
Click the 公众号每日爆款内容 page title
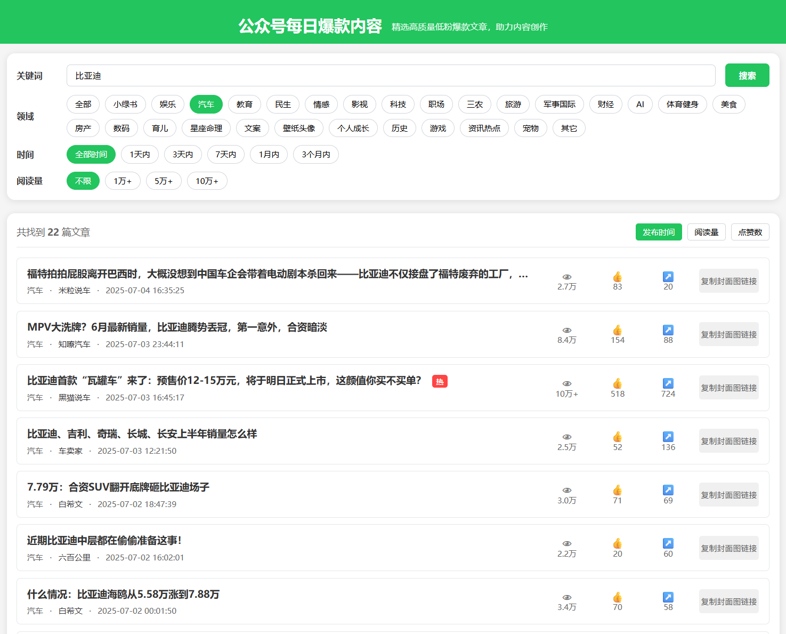pyautogui.click(x=310, y=26)
